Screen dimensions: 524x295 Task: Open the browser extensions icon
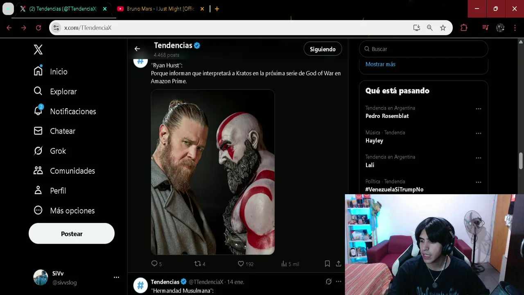pos(464,27)
